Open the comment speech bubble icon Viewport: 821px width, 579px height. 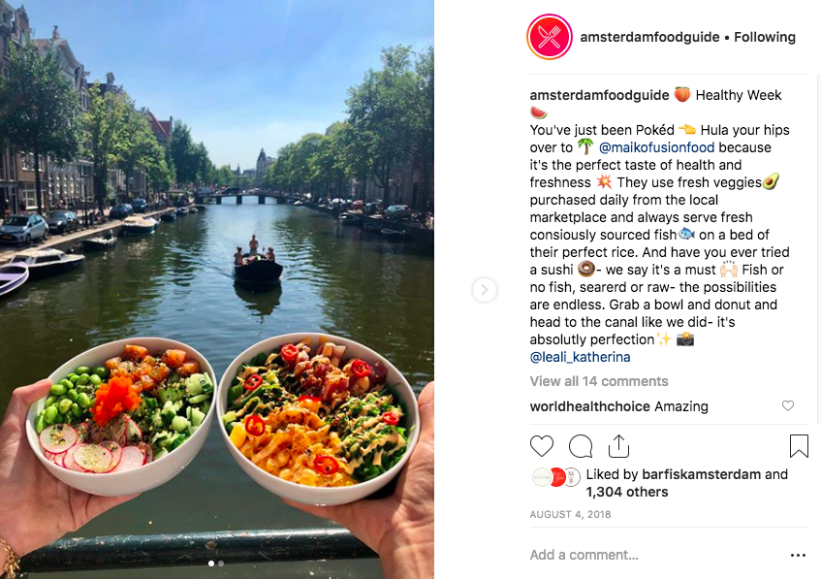pyautogui.click(x=581, y=446)
